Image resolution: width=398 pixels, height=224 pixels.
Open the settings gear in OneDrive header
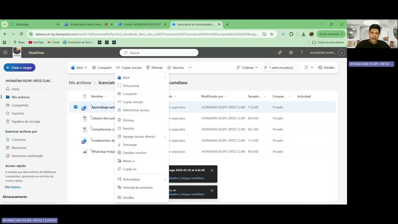[291, 53]
